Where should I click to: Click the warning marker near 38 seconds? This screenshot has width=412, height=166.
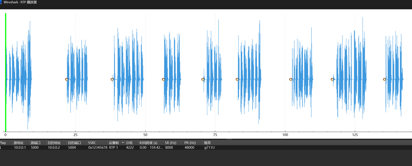tap(112, 79)
